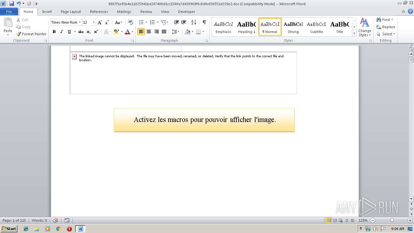Apply the Strong style
The width and height of the screenshot is (414, 233).
tap(293, 27)
